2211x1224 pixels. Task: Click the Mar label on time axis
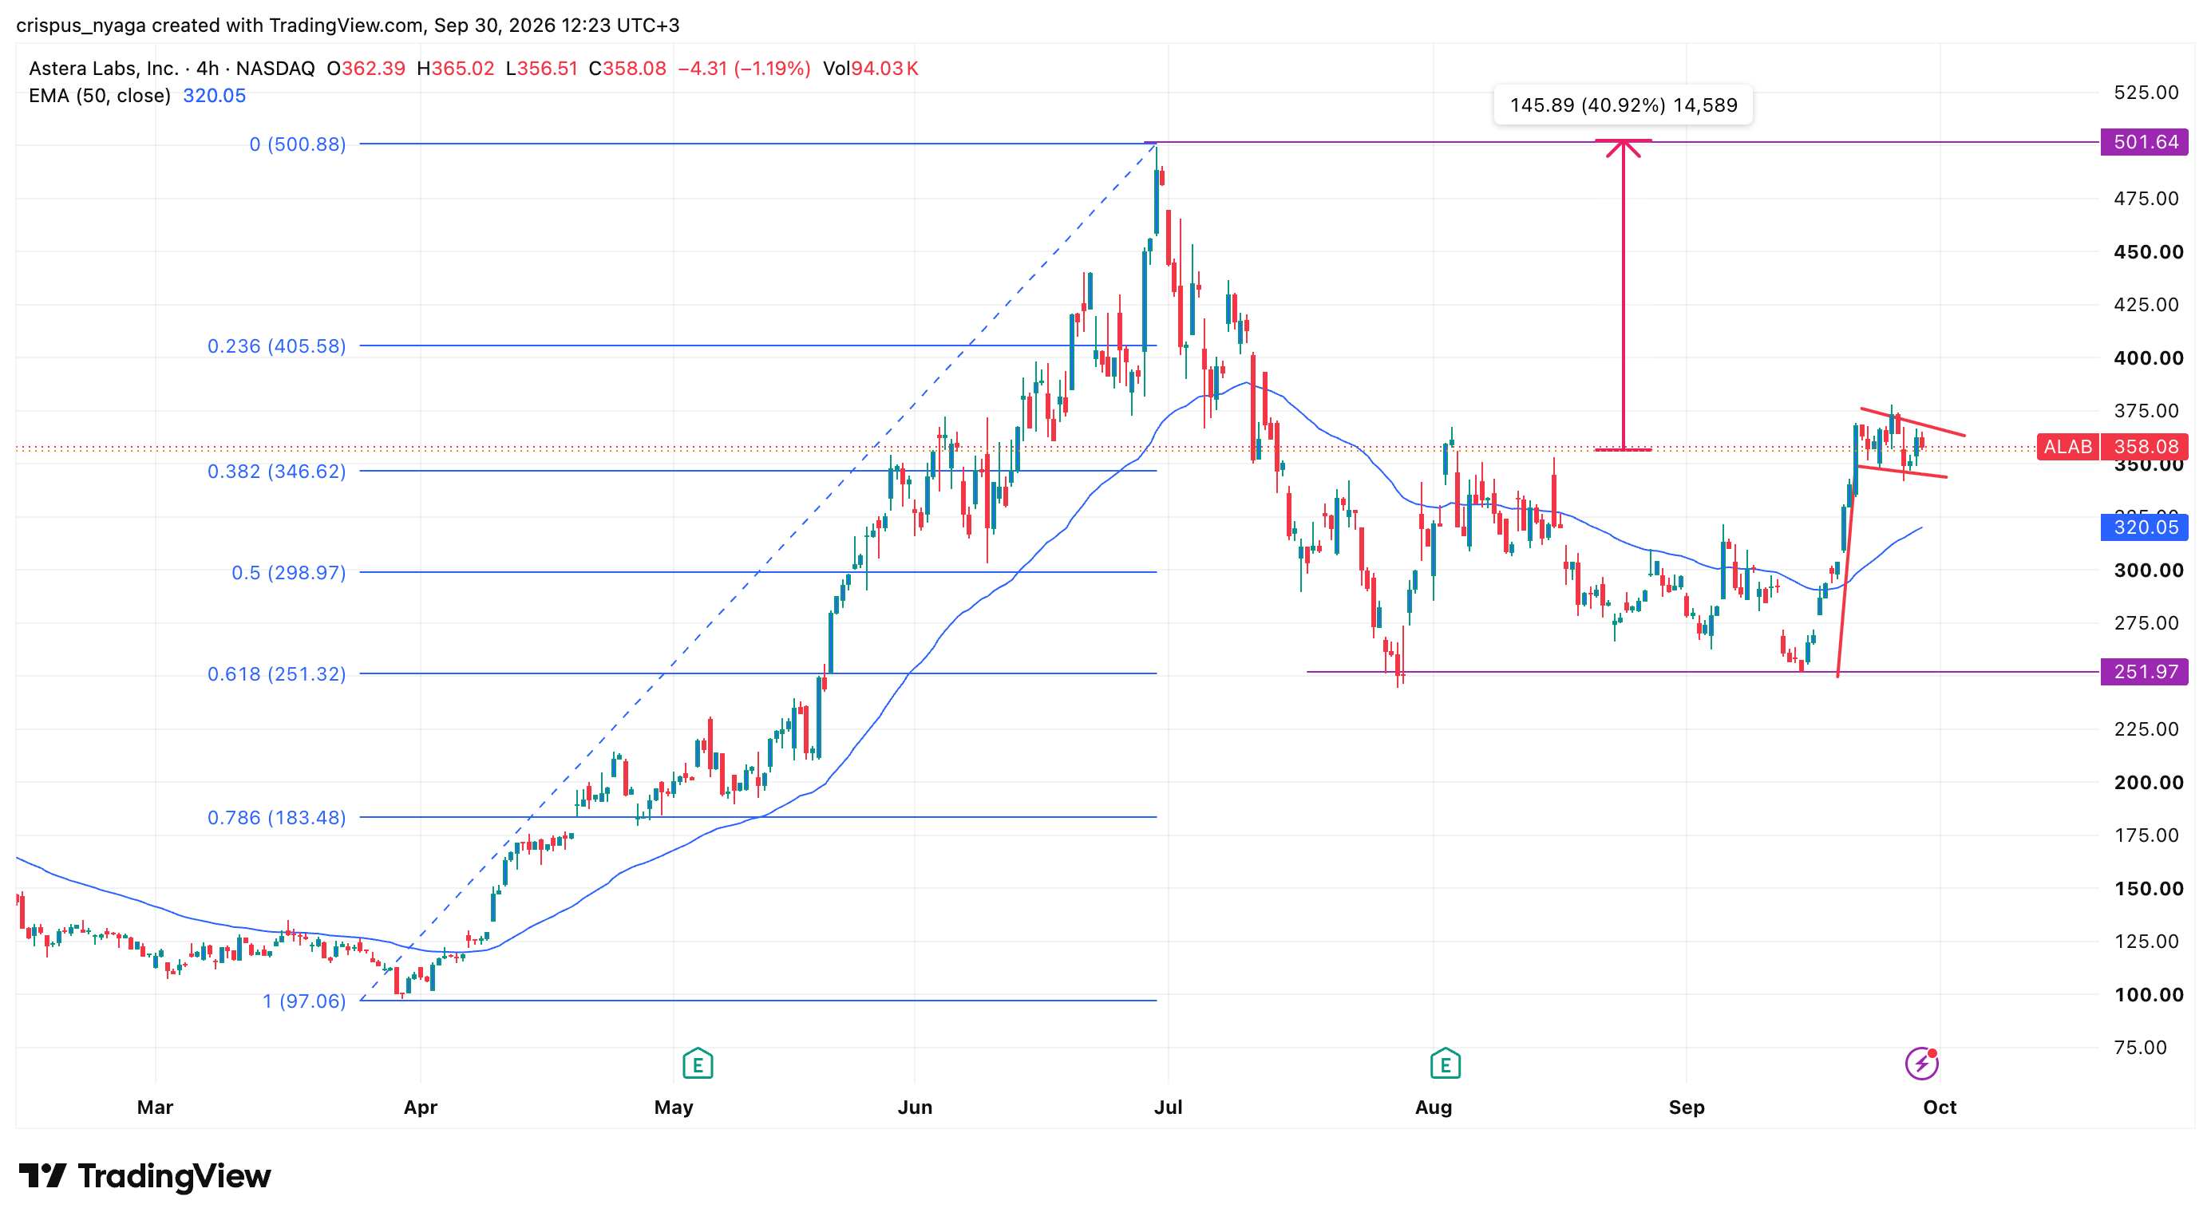[x=156, y=1108]
